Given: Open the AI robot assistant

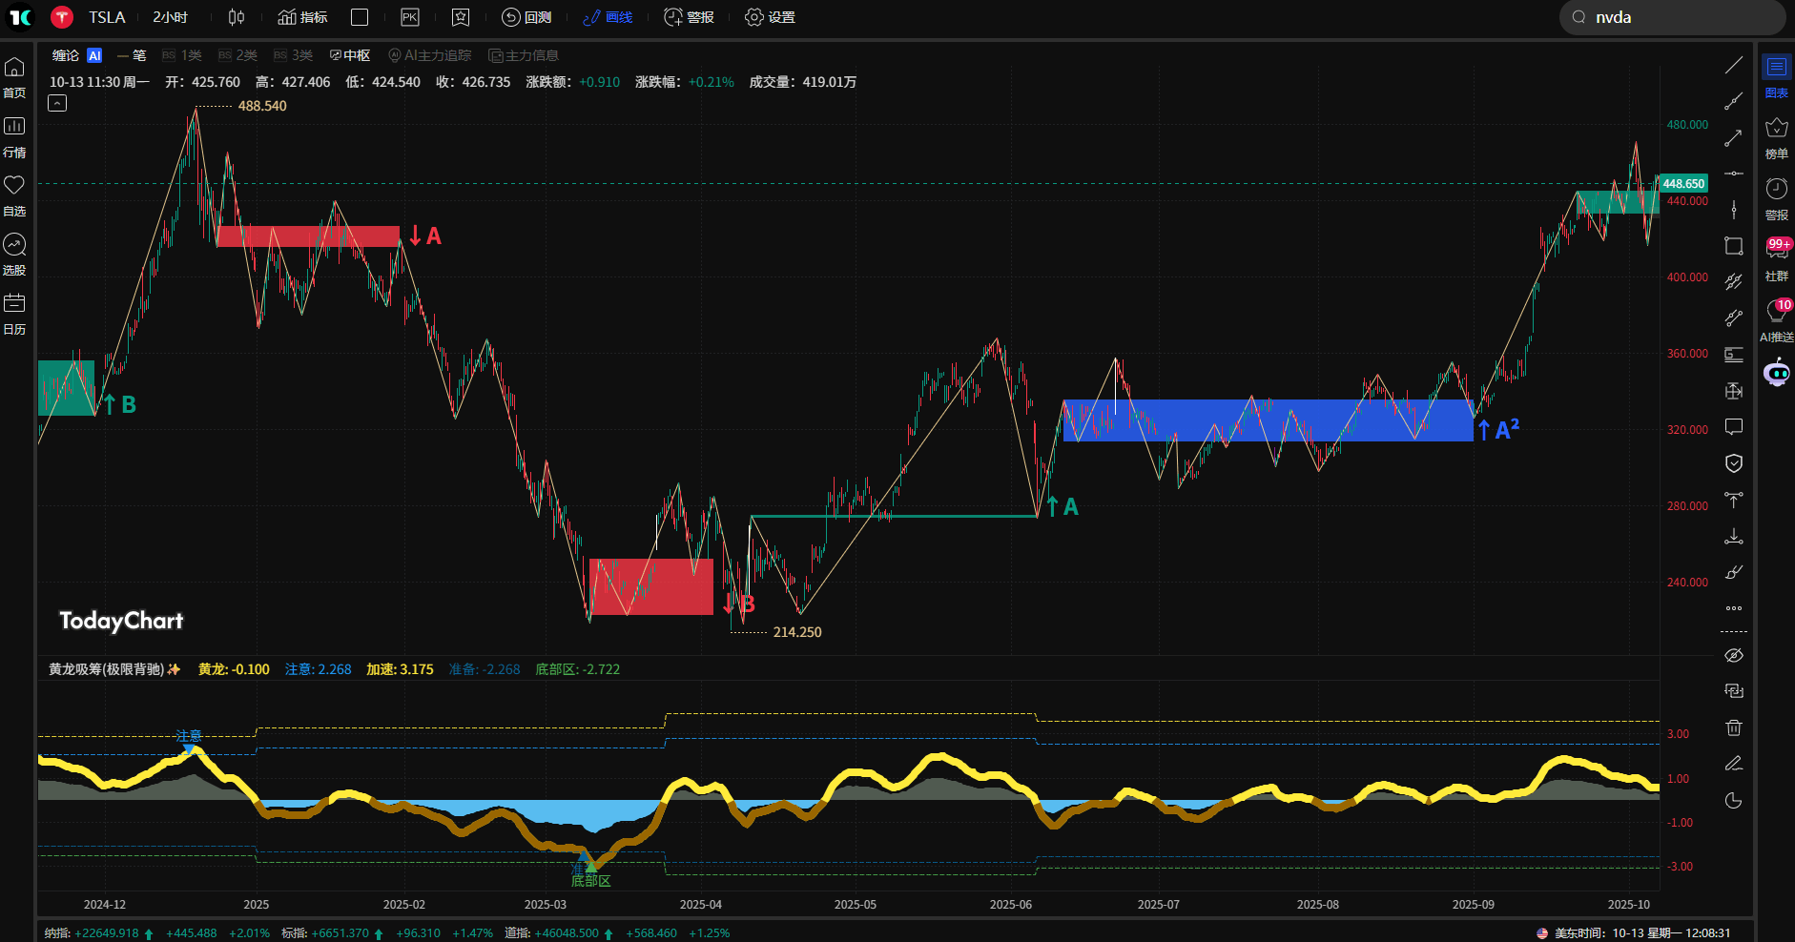Looking at the screenshot, I should 1776,373.
